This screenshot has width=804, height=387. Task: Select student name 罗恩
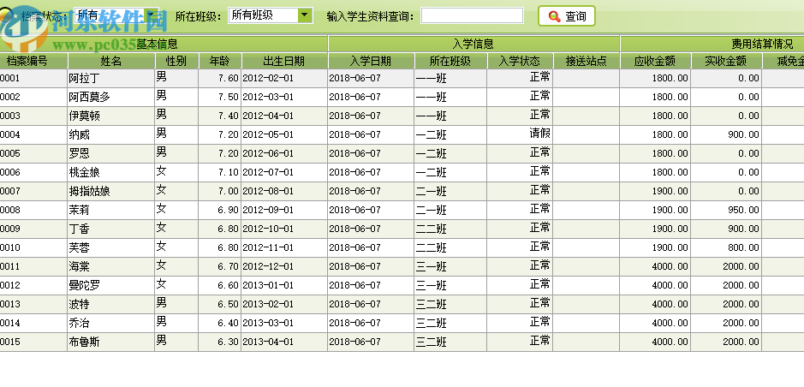pyautogui.click(x=79, y=154)
